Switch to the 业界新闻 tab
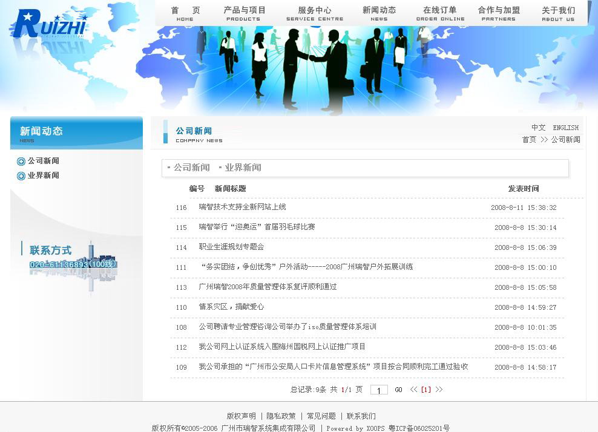598x432 pixels. 243,168
